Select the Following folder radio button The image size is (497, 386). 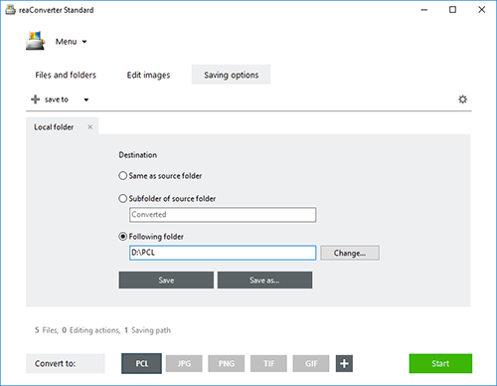tap(123, 237)
